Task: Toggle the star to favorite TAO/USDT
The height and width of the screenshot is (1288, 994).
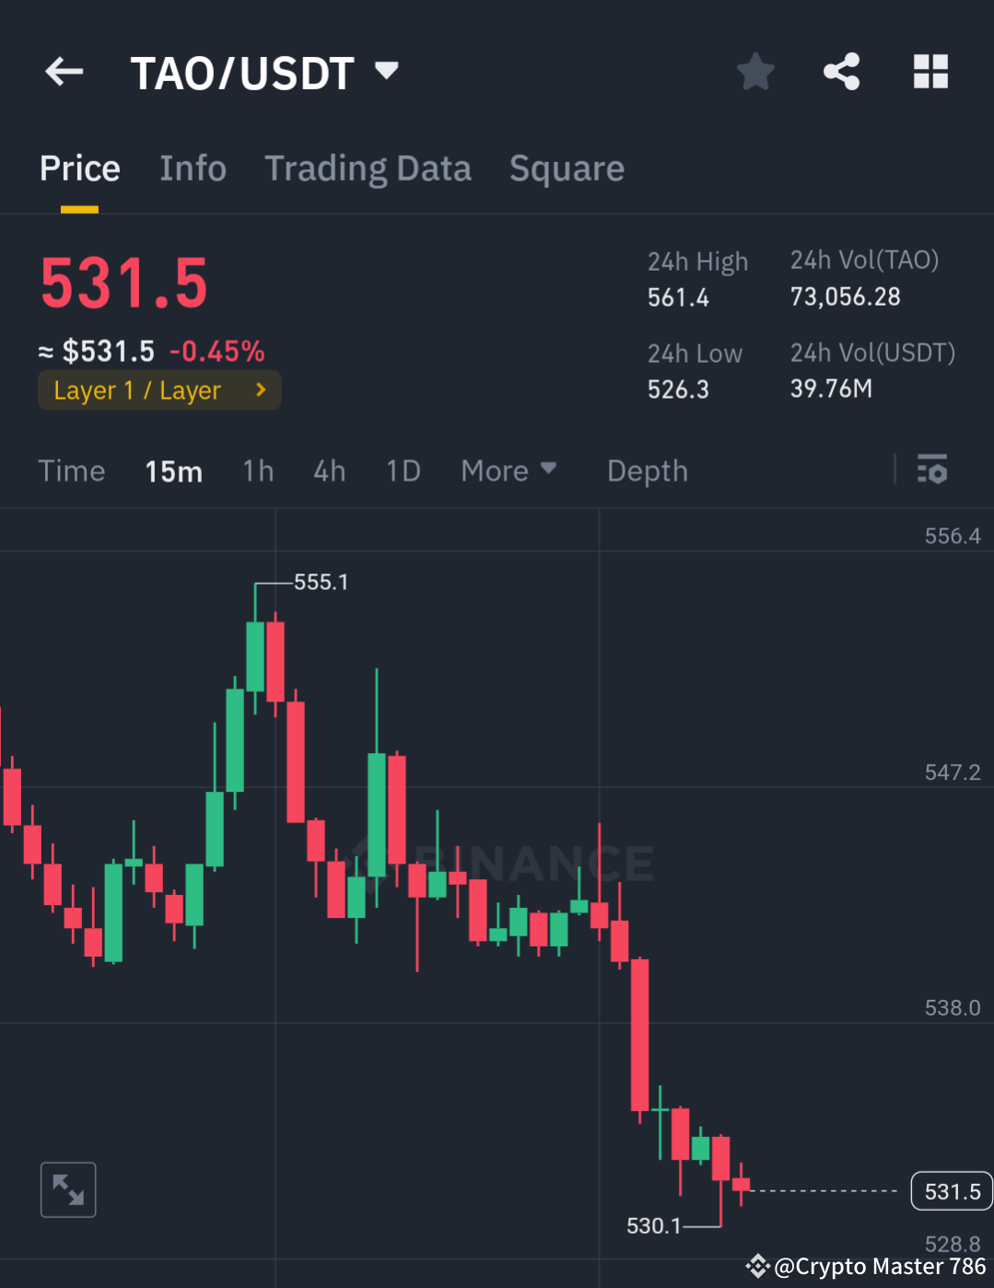Action: pos(755,71)
